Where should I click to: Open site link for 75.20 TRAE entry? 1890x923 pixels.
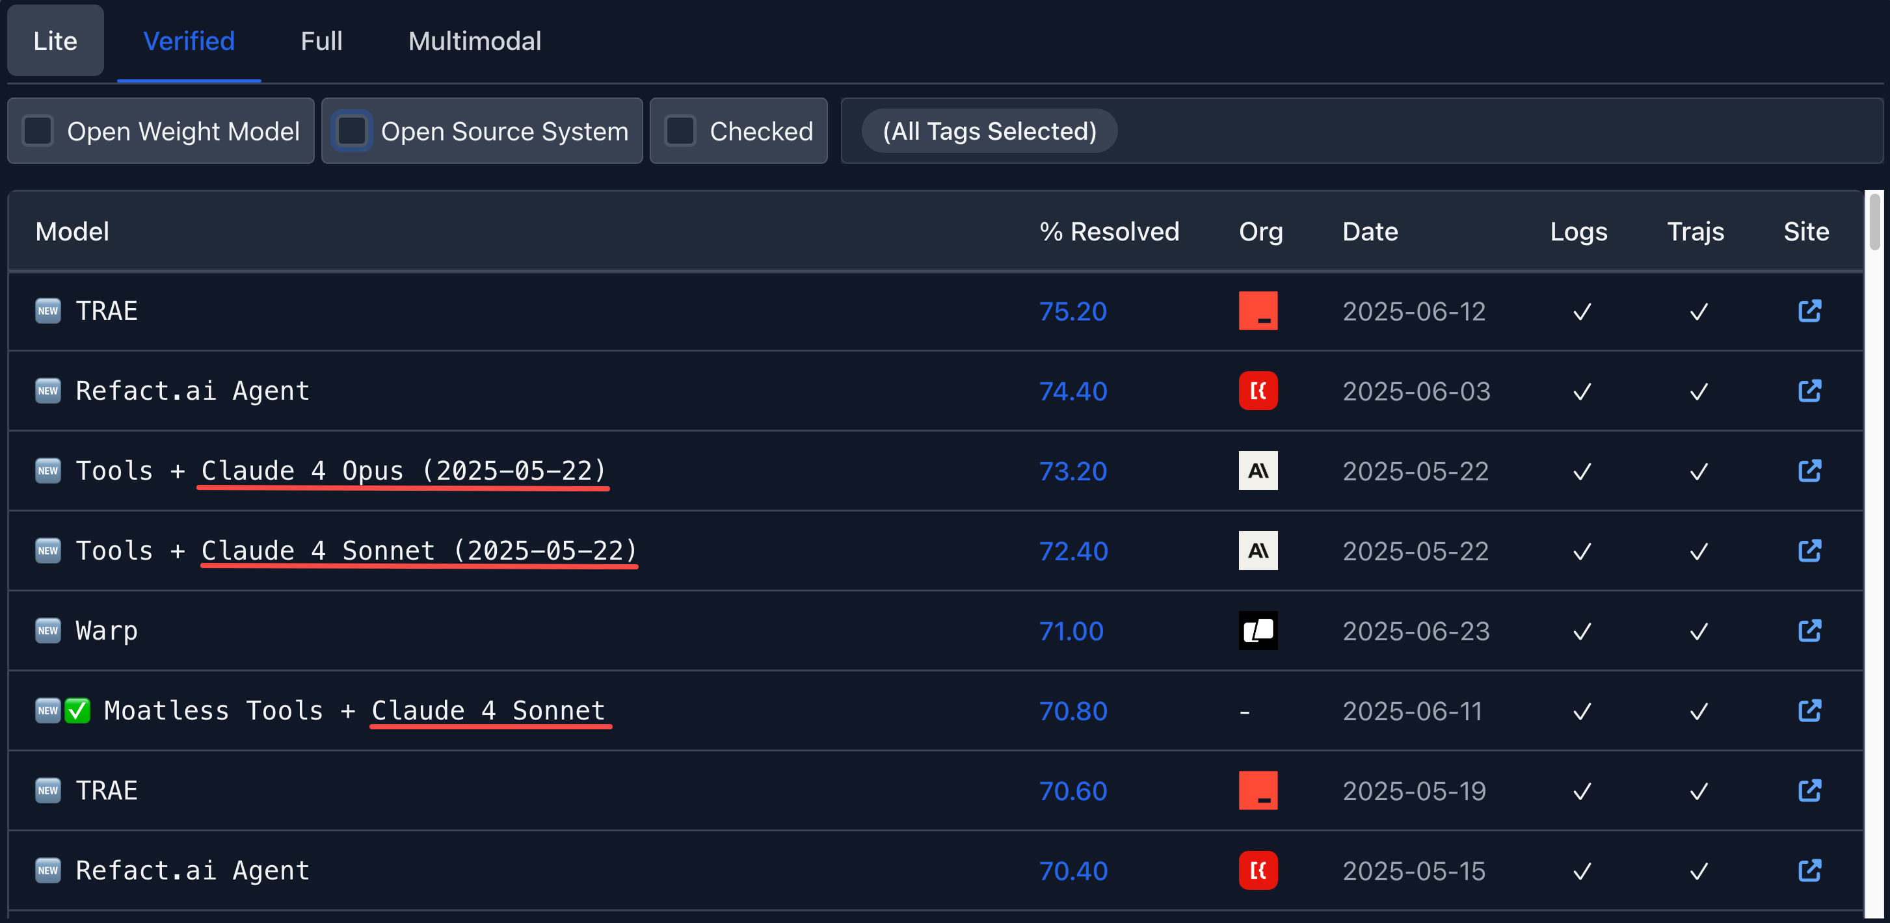pyautogui.click(x=1809, y=311)
